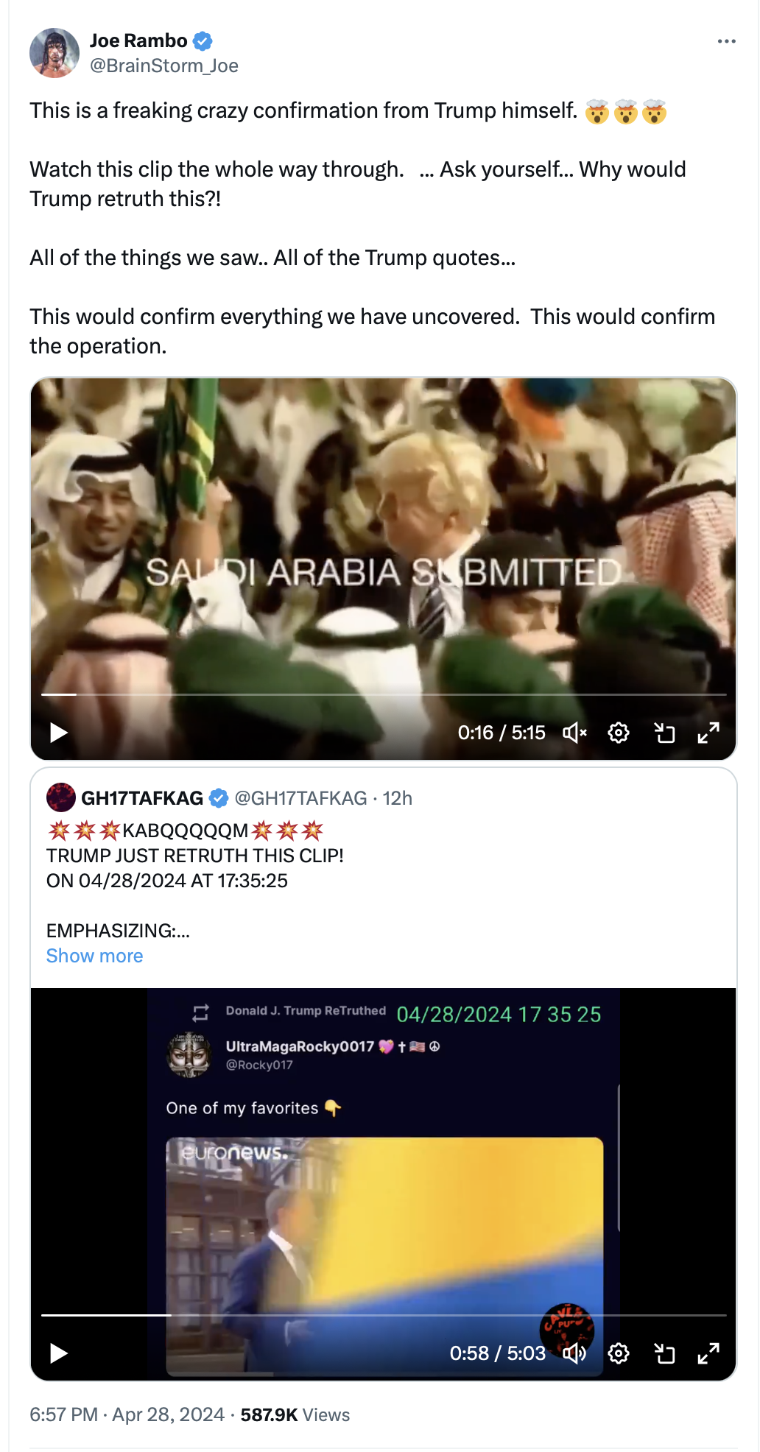
Task: Open the three-dot more options menu
Action: pos(726,41)
